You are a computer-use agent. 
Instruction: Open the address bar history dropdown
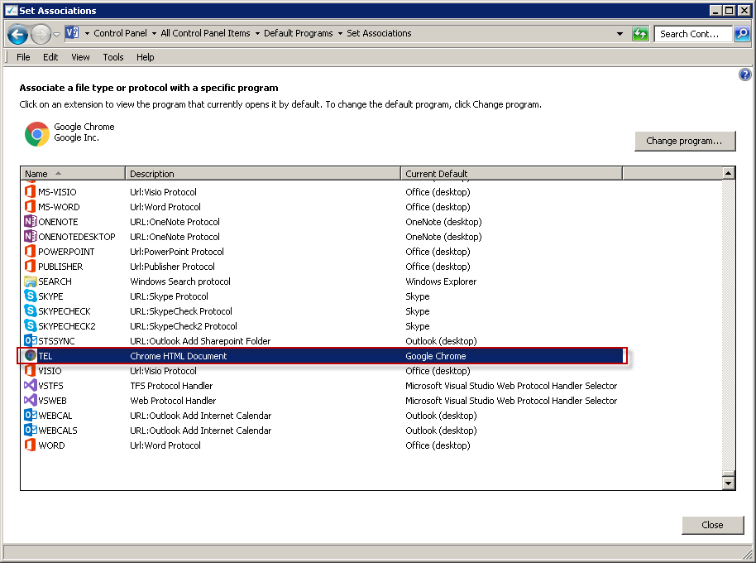[620, 34]
